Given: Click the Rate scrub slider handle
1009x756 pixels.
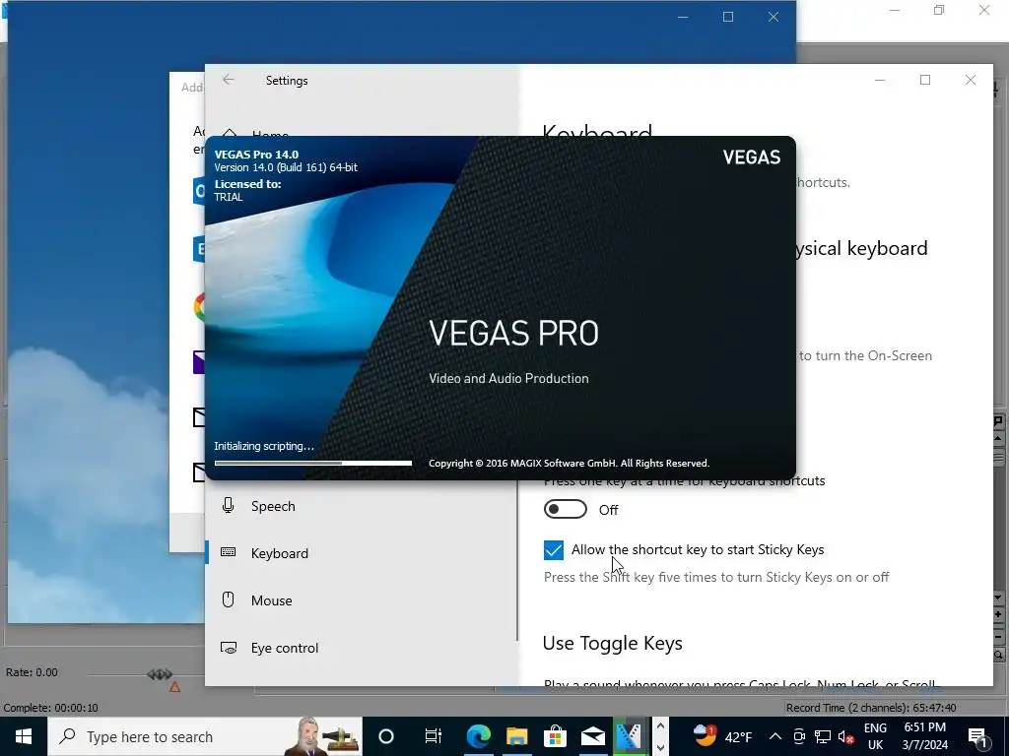Looking at the screenshot, I should pyautogui.click(x=160, y=673).
